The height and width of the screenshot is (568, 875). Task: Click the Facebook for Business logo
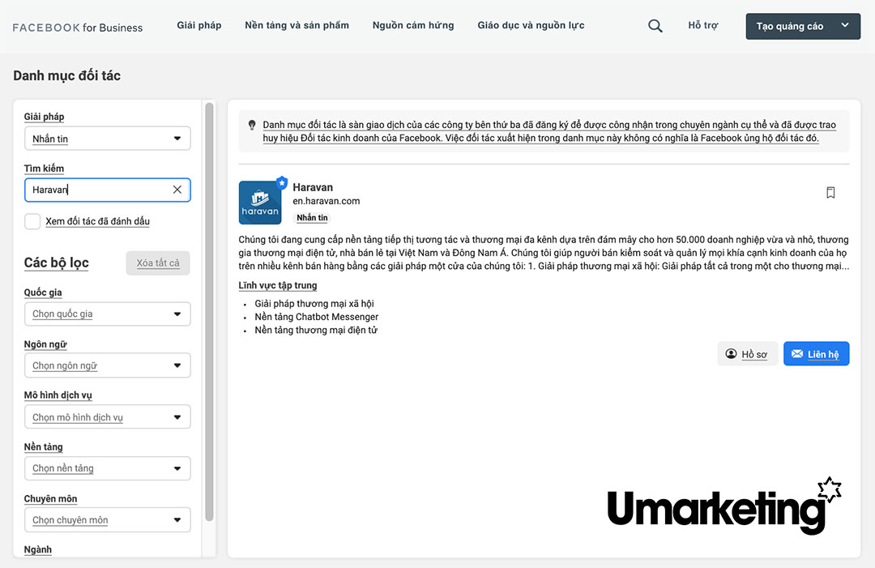(x=78, y=28)
